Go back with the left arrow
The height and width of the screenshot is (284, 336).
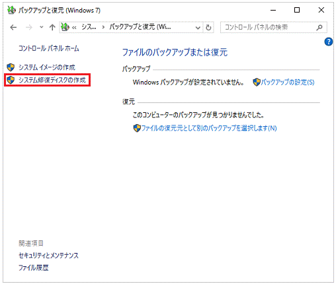13,28
